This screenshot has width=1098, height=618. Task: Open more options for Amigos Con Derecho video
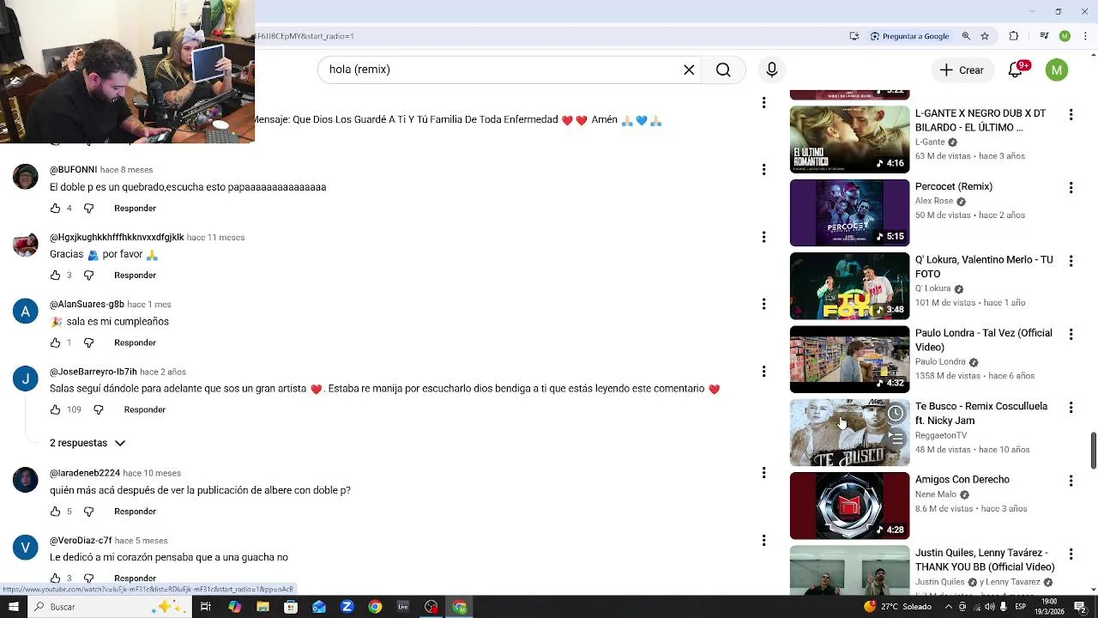click(x=1071, y=481)
